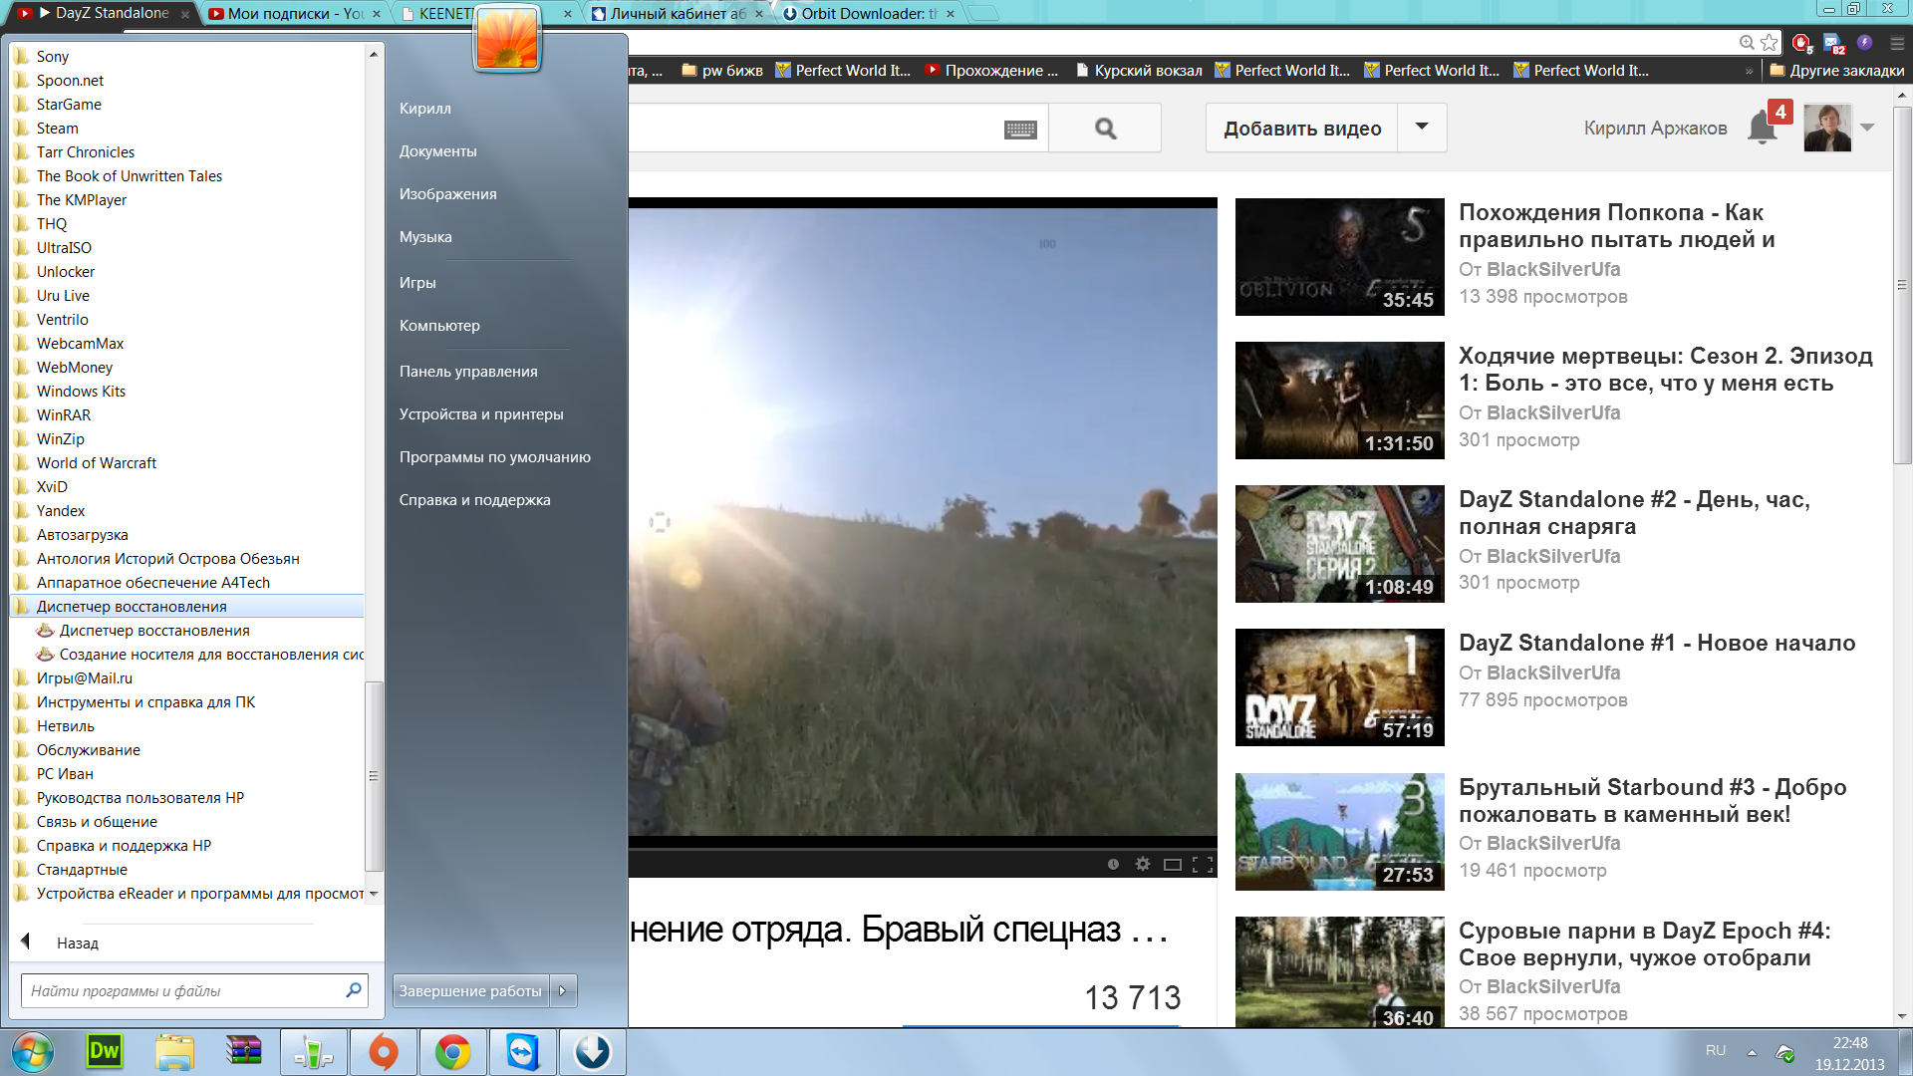Open the Ходячие мертвецы video thumbnail

tap(1339, 401)
